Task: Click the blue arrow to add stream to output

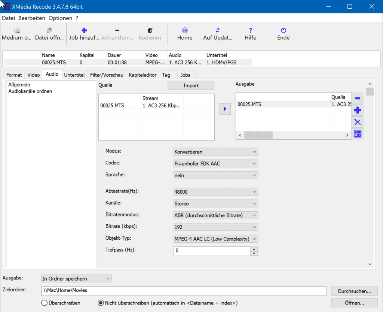Action: tap(225, 109)
